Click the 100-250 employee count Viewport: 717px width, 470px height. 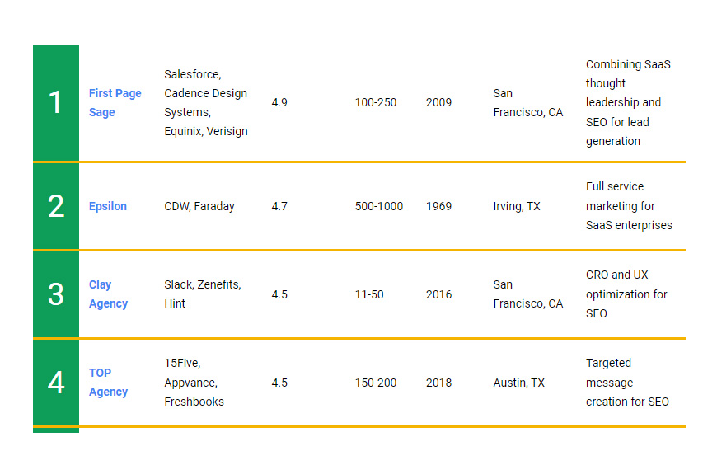click(x=376, y=102)
